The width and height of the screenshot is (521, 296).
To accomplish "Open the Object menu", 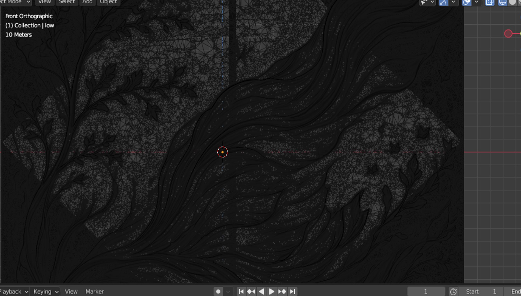I will click(x=108, y=2).
